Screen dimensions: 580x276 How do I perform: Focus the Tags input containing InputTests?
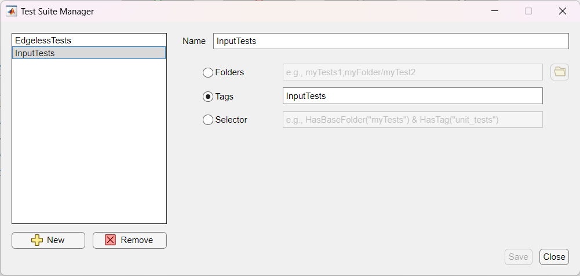pyautogui.click(x=412, y=96)
